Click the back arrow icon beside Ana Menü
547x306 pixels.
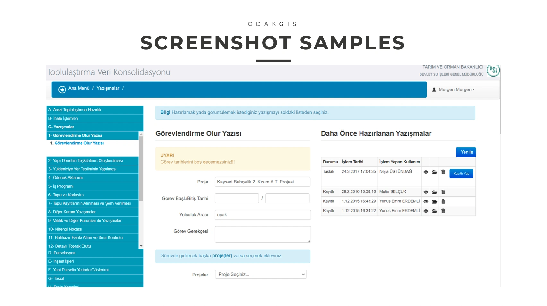(62, 89)
